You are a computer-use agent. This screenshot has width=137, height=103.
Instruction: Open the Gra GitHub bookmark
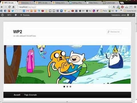(x=89, y=11)
